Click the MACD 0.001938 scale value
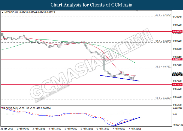This screenshot has height=131, width=183. [178, 108]
